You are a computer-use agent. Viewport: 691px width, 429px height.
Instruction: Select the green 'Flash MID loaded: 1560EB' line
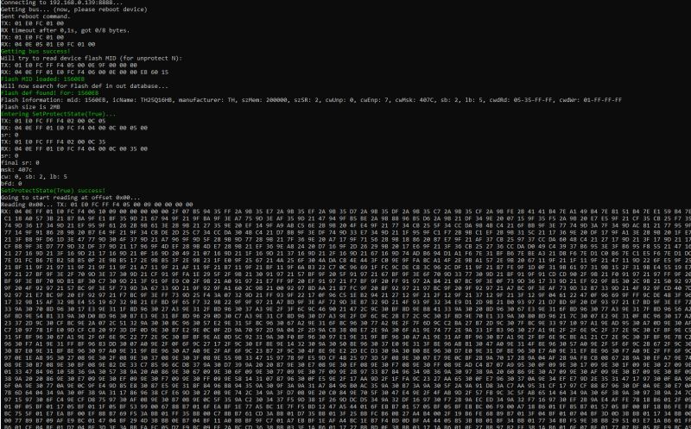pyautogui.click(x=42, y=79)
